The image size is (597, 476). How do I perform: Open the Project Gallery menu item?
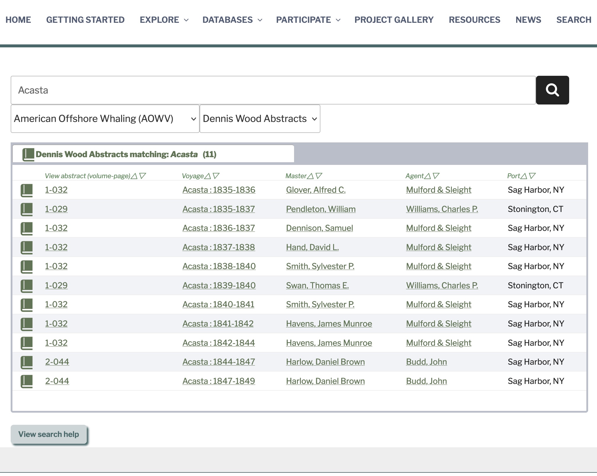click(x=394, y=20)
